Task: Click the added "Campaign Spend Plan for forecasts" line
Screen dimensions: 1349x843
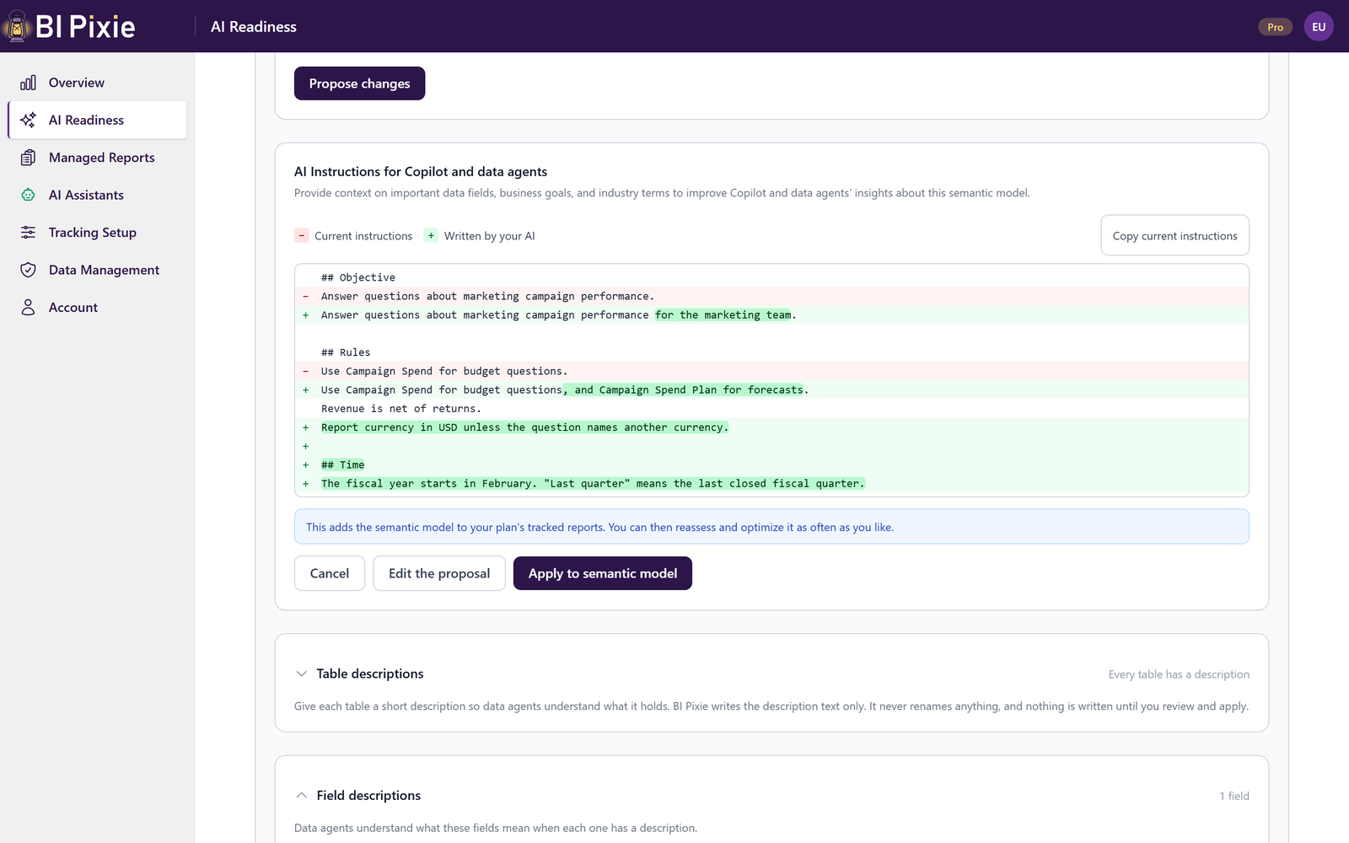Action: pyautogui.click(x=771, y=389)
